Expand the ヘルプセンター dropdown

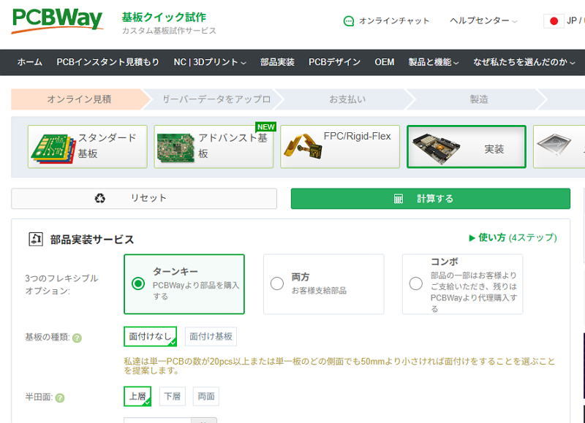[x=483, y=21]
